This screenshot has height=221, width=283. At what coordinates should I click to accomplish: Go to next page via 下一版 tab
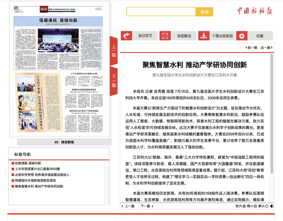pos(114,81)
